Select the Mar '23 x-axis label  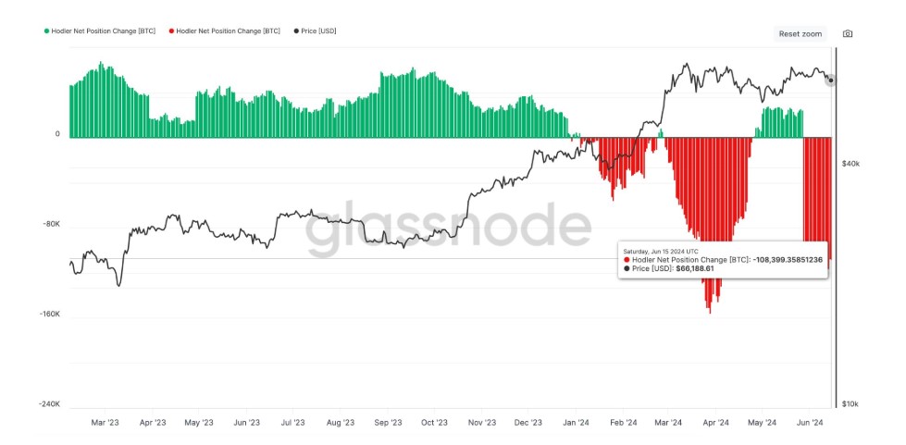coord(105,423)
